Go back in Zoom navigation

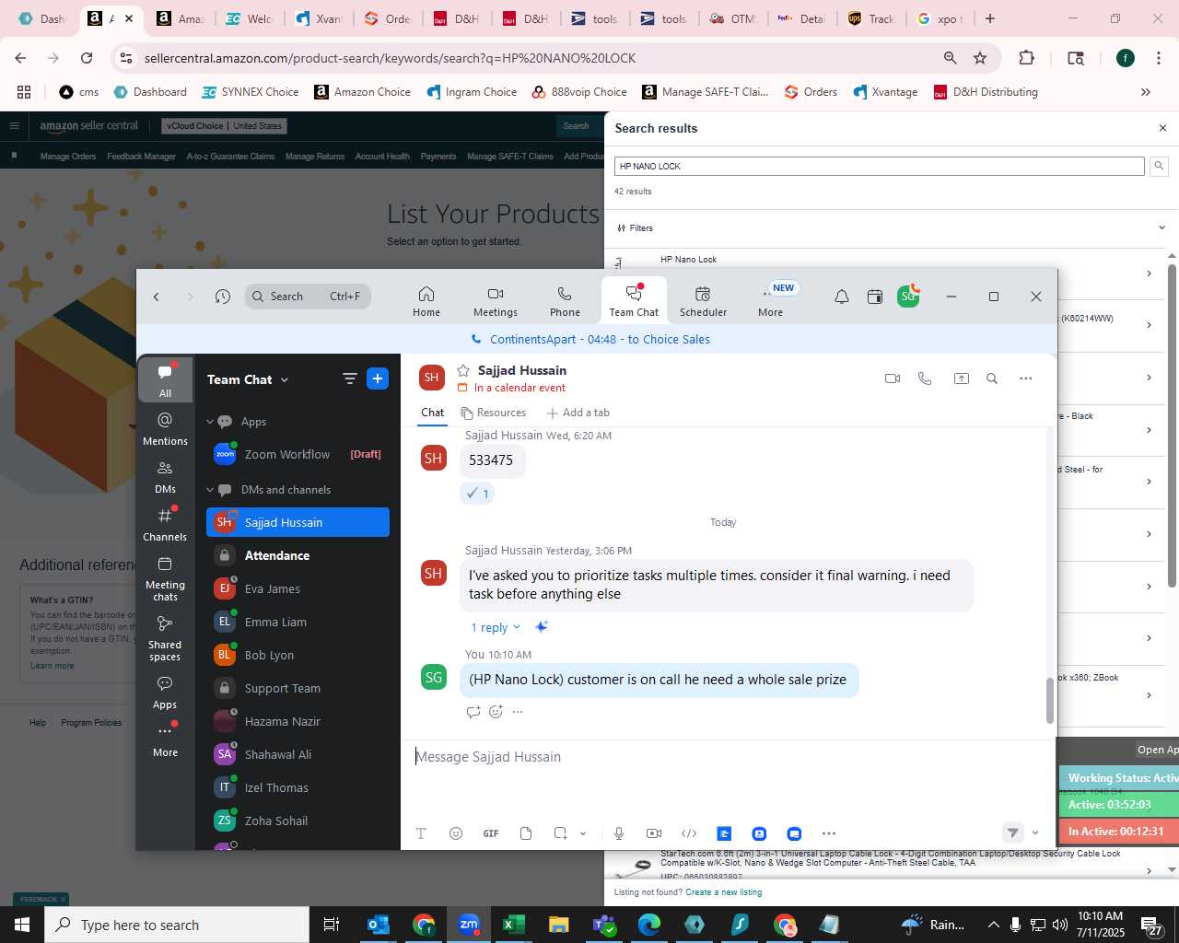(x=157, y=297)
